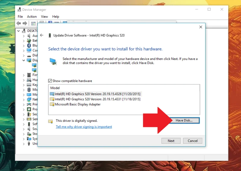Expand the 'Sen' sensors row chevron
241x171 pixels.
23,119
